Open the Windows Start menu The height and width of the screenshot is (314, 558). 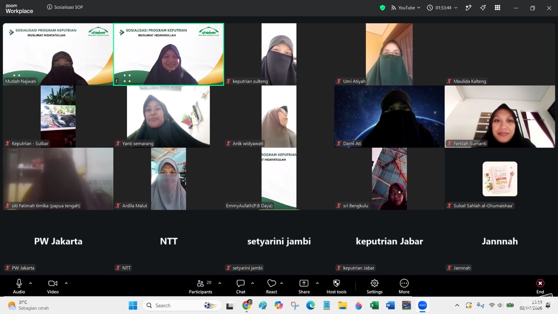point(133,305)
